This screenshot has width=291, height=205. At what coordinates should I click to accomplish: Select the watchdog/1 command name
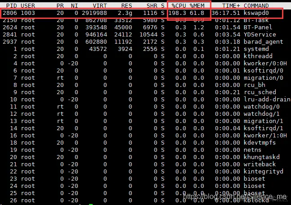pos(261,114)
